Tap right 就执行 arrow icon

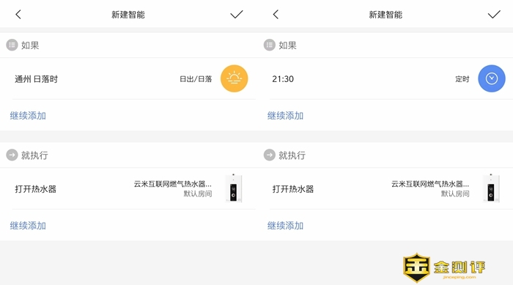(270, 155)
